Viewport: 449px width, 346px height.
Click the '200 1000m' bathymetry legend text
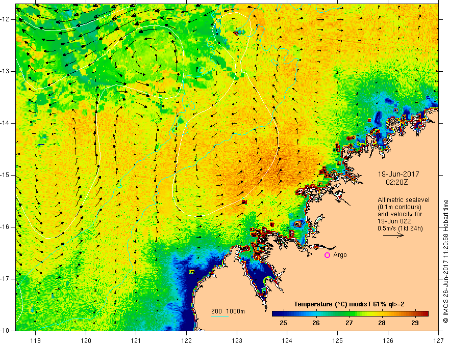click(228, 311)
